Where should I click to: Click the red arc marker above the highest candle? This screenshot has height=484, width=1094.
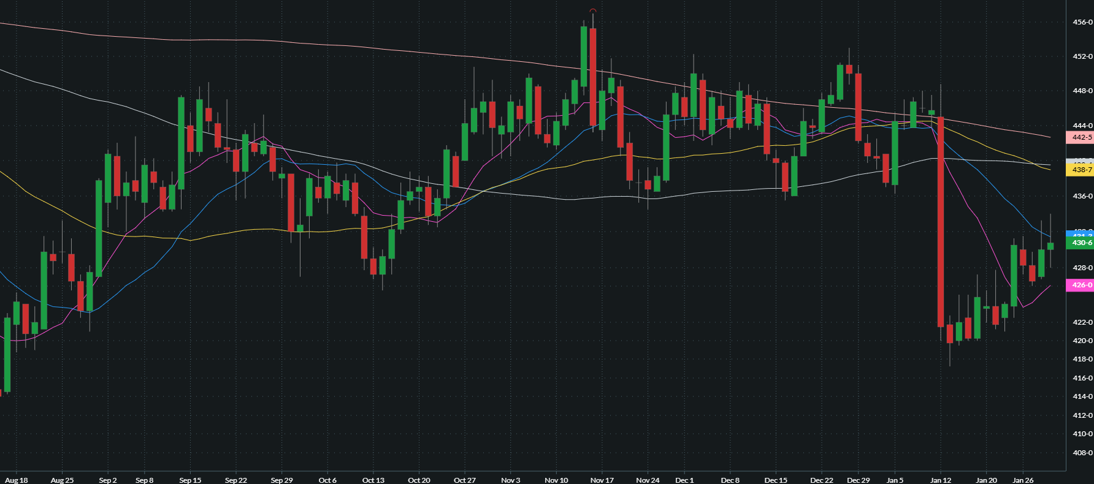[593, 10]
